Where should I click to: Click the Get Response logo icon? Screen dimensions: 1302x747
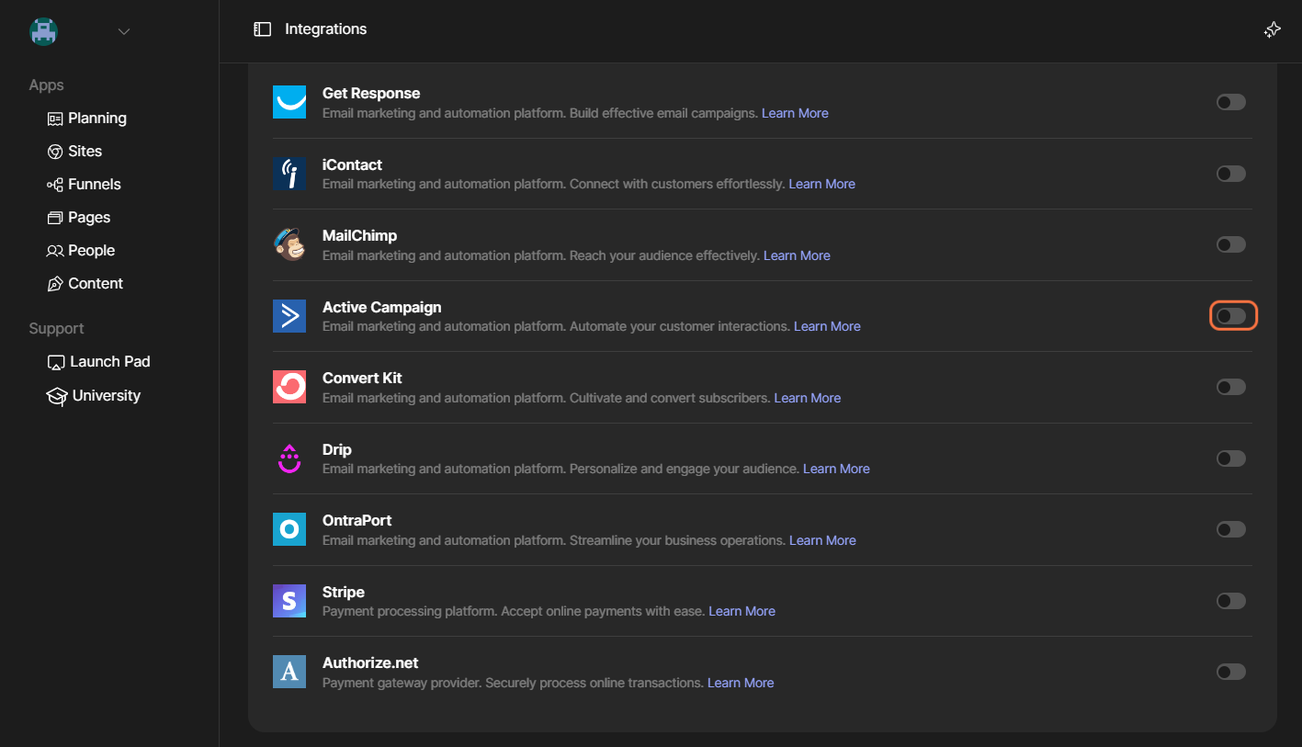click(x=289, y=102)
